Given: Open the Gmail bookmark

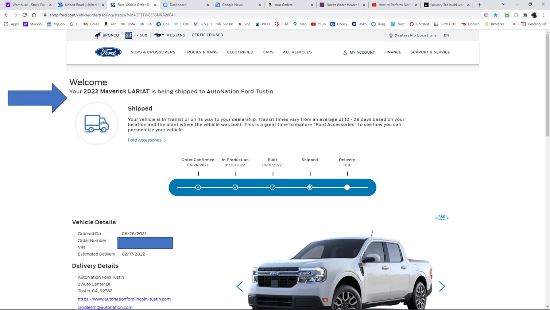Looking at the screenshot, I should pyautogui.click(x=91, y=24).
